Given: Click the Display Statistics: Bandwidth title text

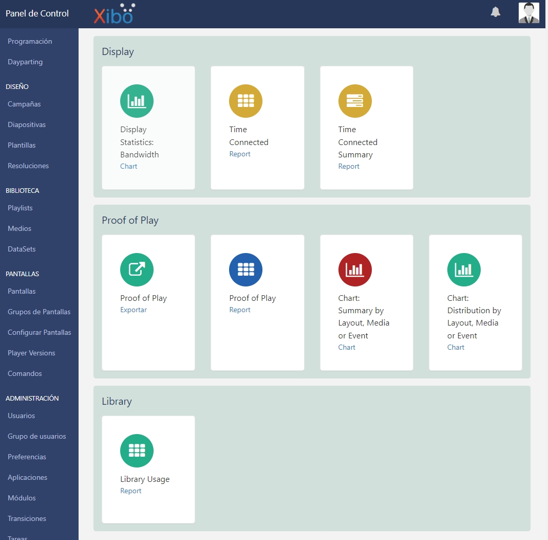Looking at the screenshot, I should [140, 142].
